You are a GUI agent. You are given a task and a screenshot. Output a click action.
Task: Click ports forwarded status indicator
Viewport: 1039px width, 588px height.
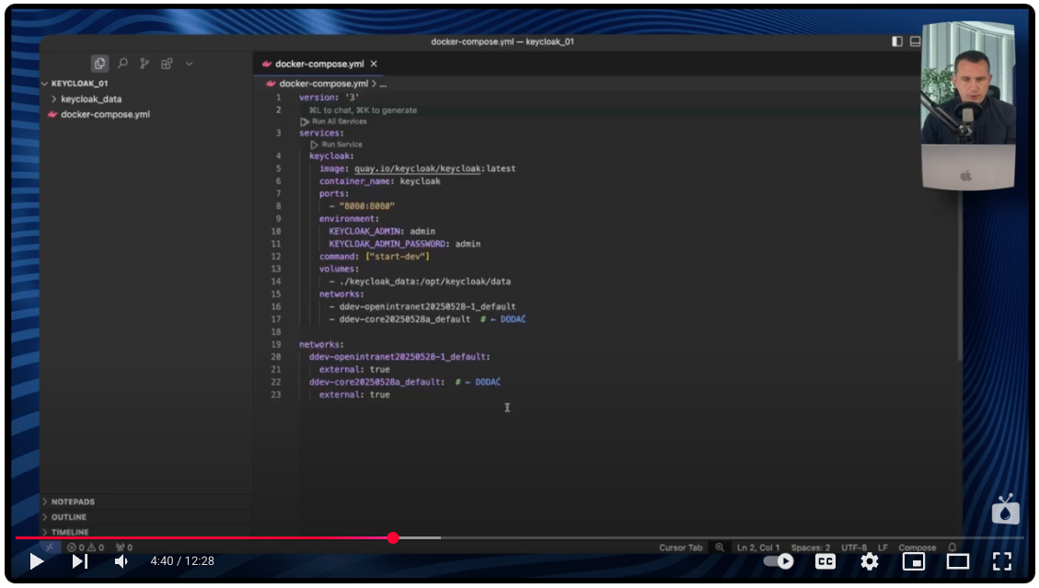[x=124, y=548]
